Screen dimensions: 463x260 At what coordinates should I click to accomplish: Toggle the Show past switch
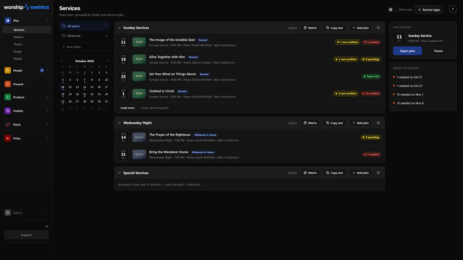[x=392, y=10]
